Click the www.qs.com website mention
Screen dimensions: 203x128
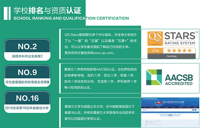pos(103,53)
